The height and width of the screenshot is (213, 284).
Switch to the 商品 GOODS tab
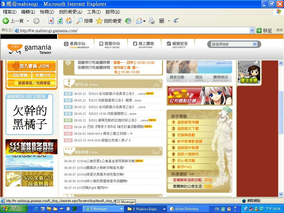point(199,78)
